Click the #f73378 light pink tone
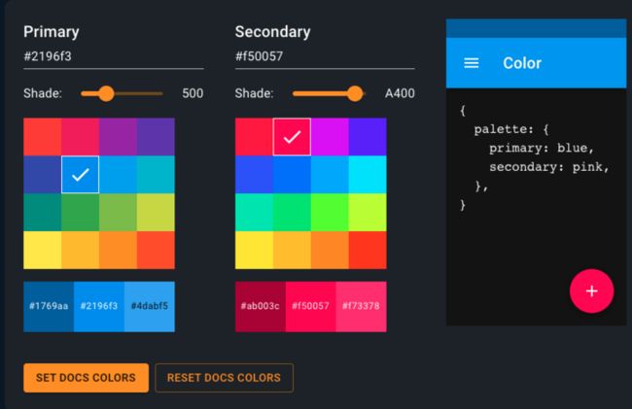Viewport: 632px width, 409px height. click(361, 306)
